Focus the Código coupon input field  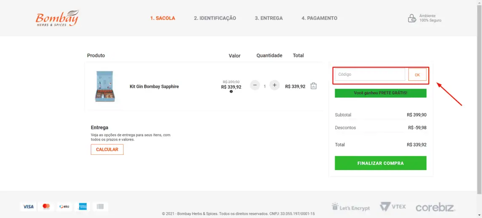coord(370,74)
